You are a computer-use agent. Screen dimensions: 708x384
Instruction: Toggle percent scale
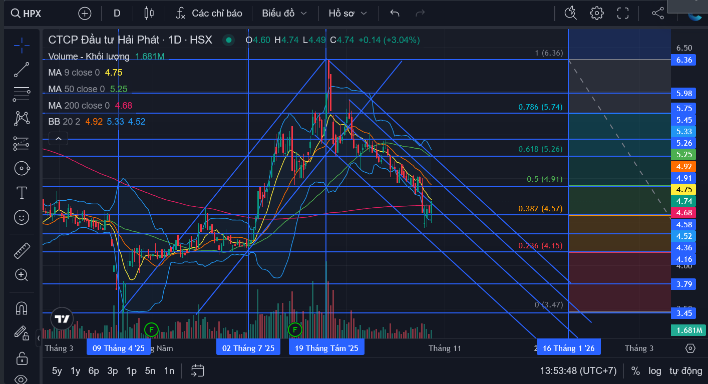click(635, 371)
